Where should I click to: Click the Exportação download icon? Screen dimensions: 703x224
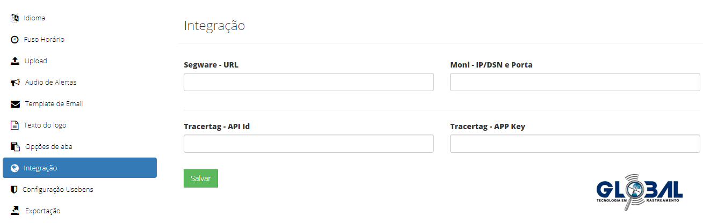[x=15, y=211]
